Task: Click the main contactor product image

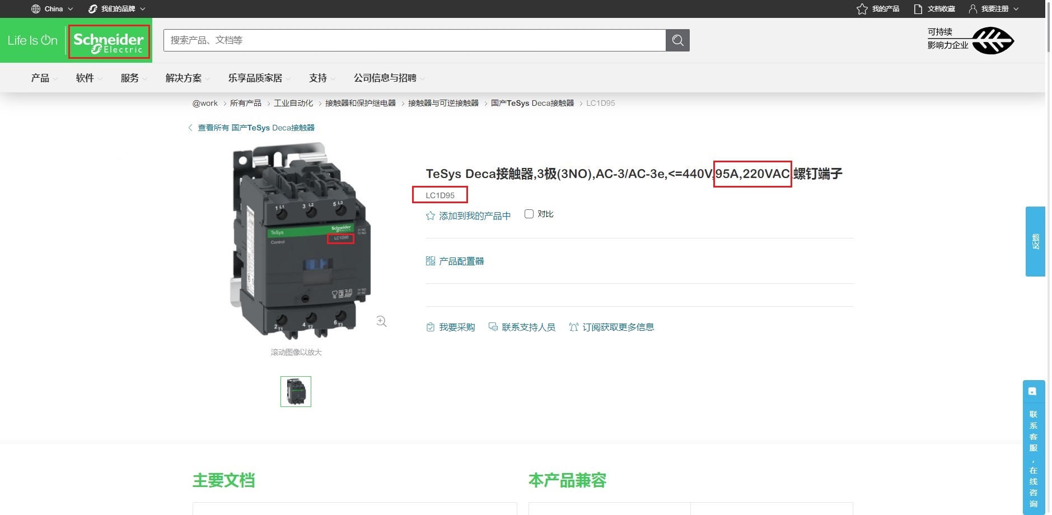Action: click(300, 241)
